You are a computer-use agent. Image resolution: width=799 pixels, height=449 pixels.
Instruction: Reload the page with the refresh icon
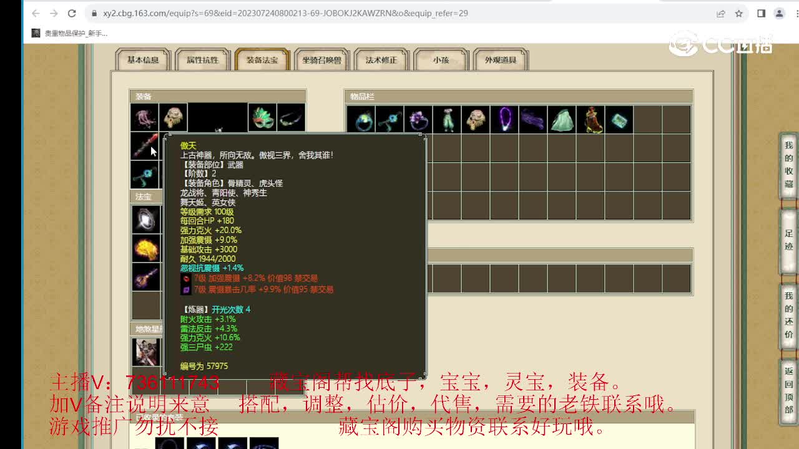point(72,13)
